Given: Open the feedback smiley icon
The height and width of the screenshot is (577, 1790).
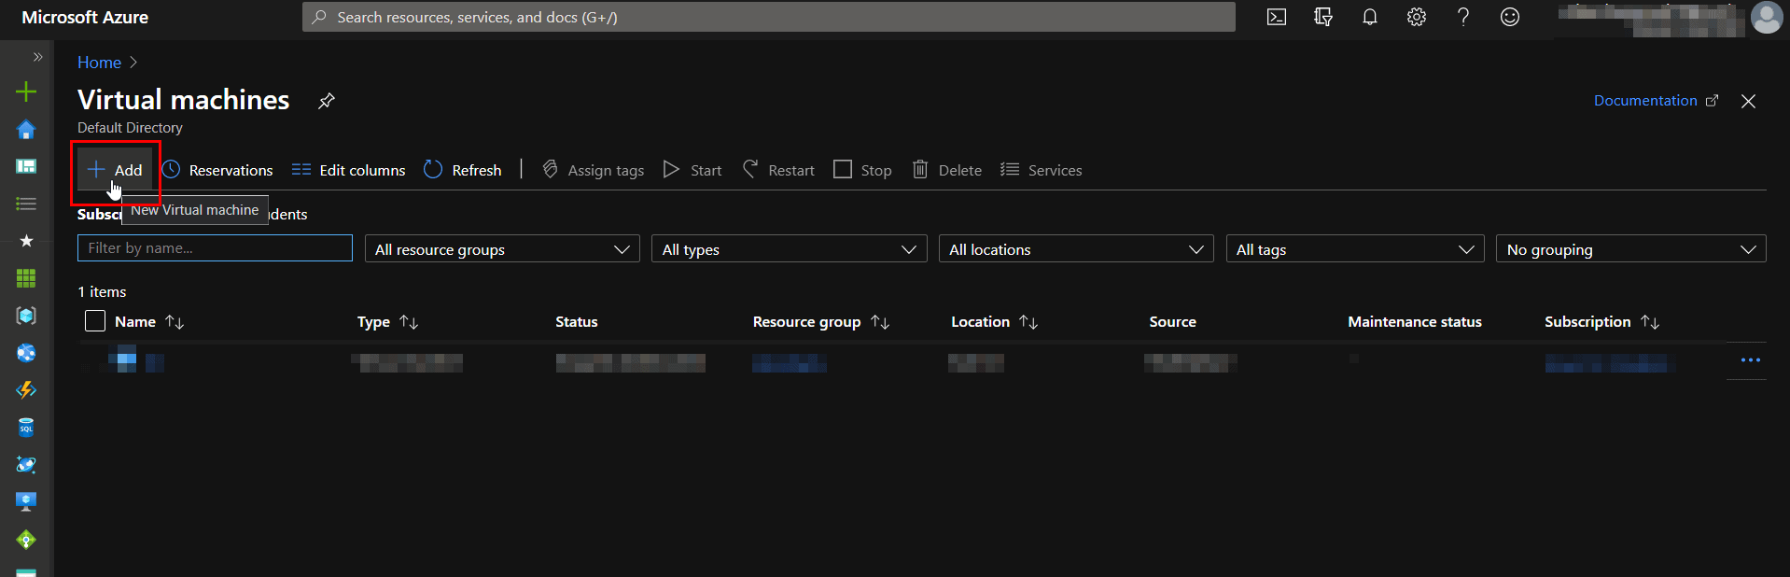Looking at the screenshot, I should 1510,17.
